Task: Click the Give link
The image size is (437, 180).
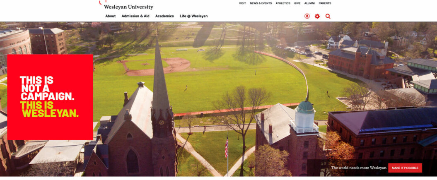Action: point(297,3)
